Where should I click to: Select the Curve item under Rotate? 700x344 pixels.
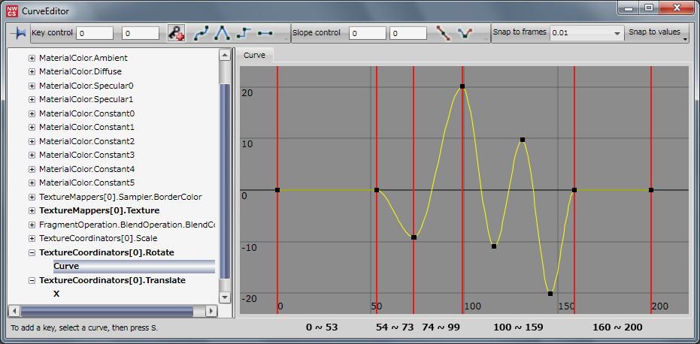tap(66, 266)
